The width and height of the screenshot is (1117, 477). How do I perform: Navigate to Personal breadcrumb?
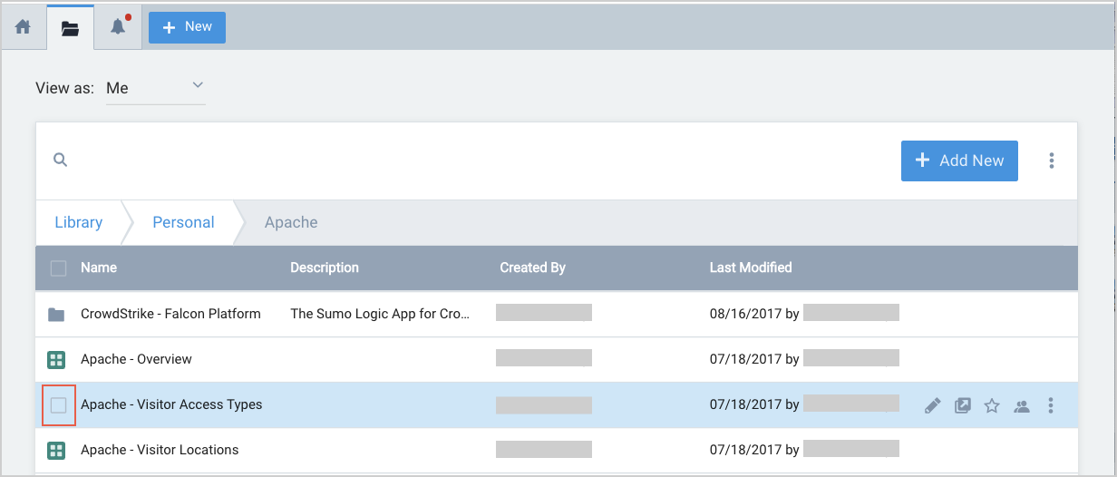click(x=183, y=222)
